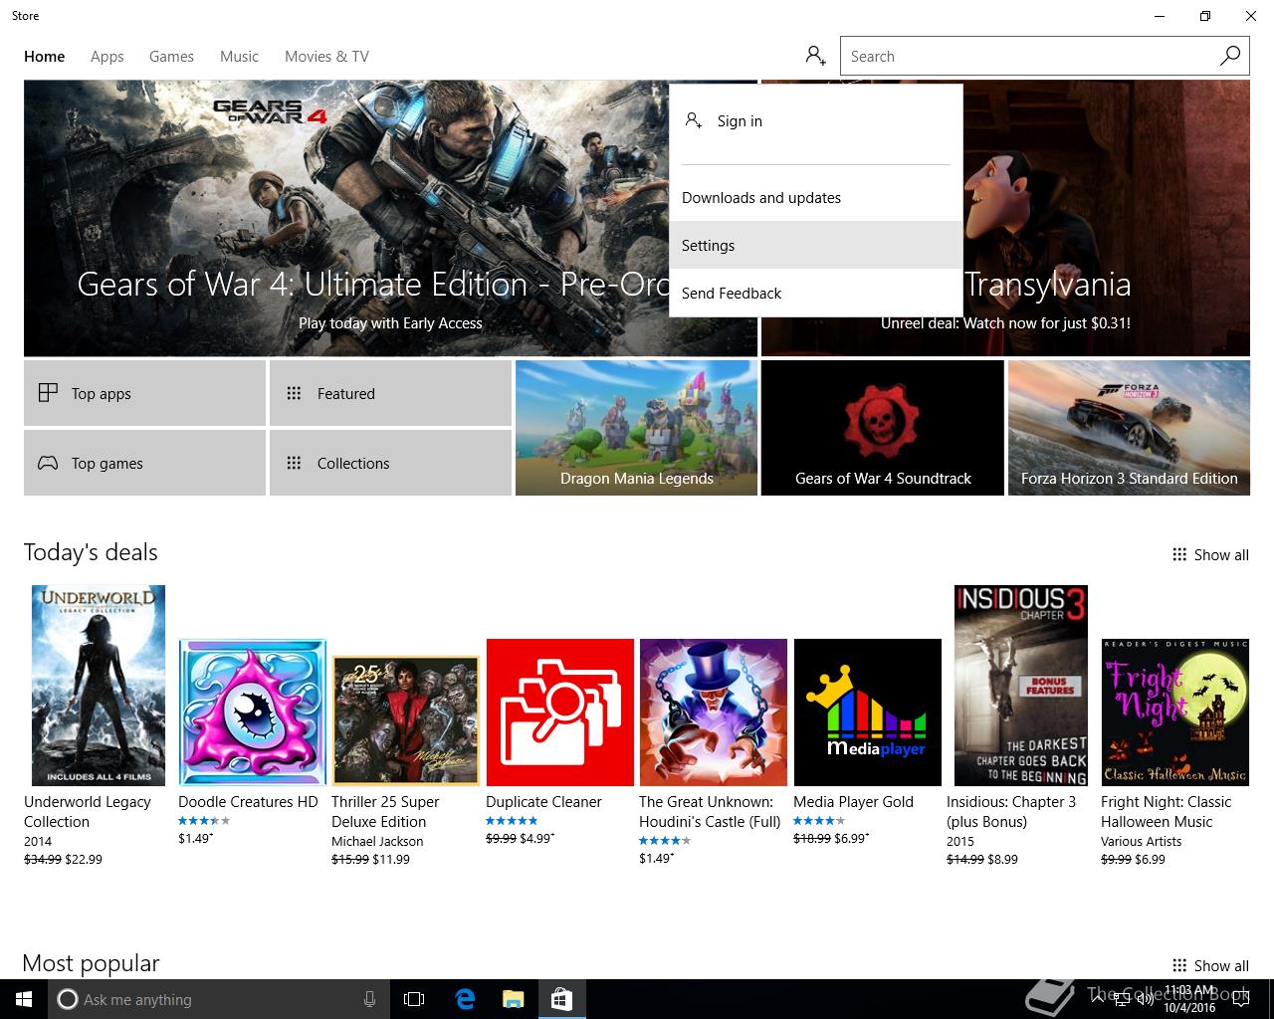
Task: Launch Microsoft Edge from taskbar
Action: 465,999
